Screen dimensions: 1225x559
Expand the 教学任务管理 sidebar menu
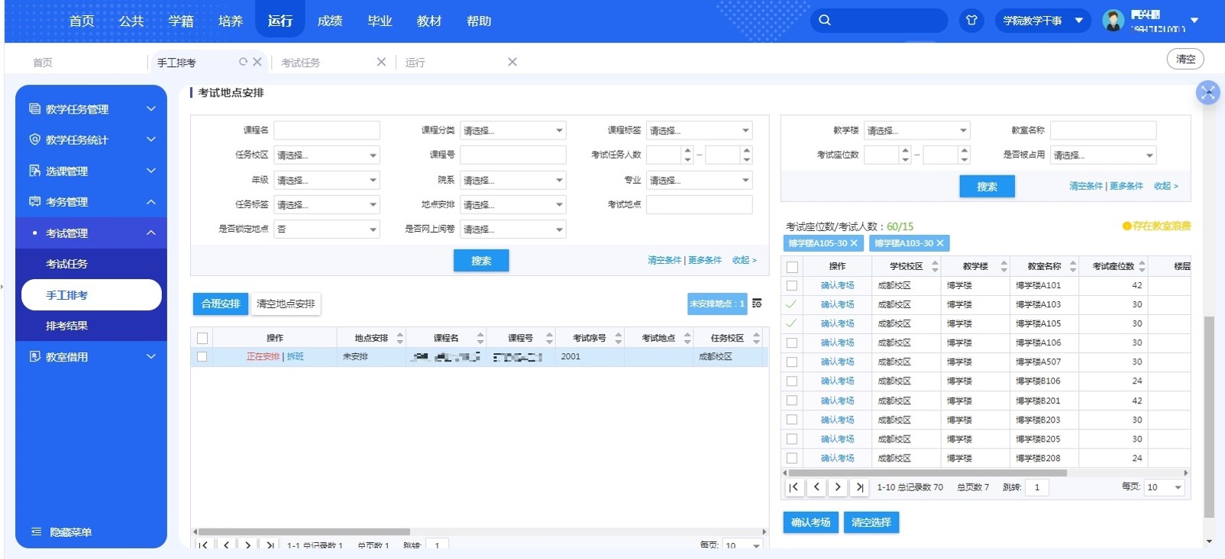(x=91, y=109)
